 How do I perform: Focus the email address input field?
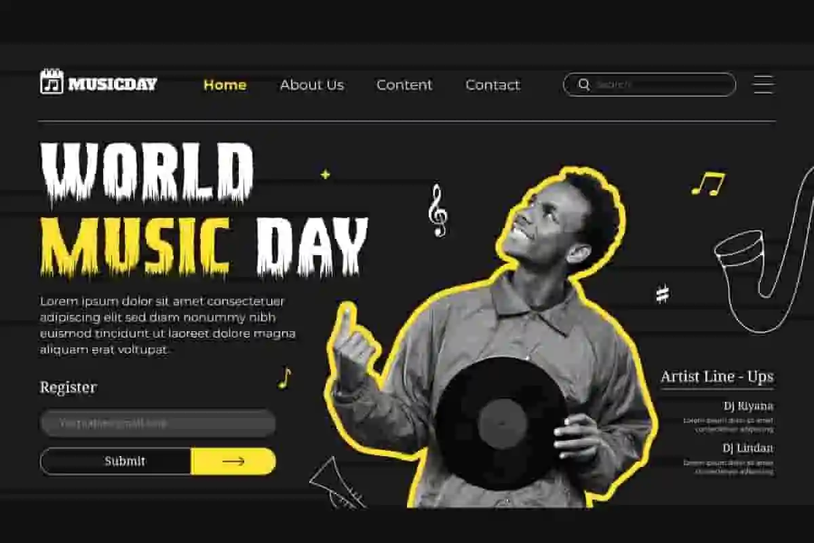click(158, 423)
